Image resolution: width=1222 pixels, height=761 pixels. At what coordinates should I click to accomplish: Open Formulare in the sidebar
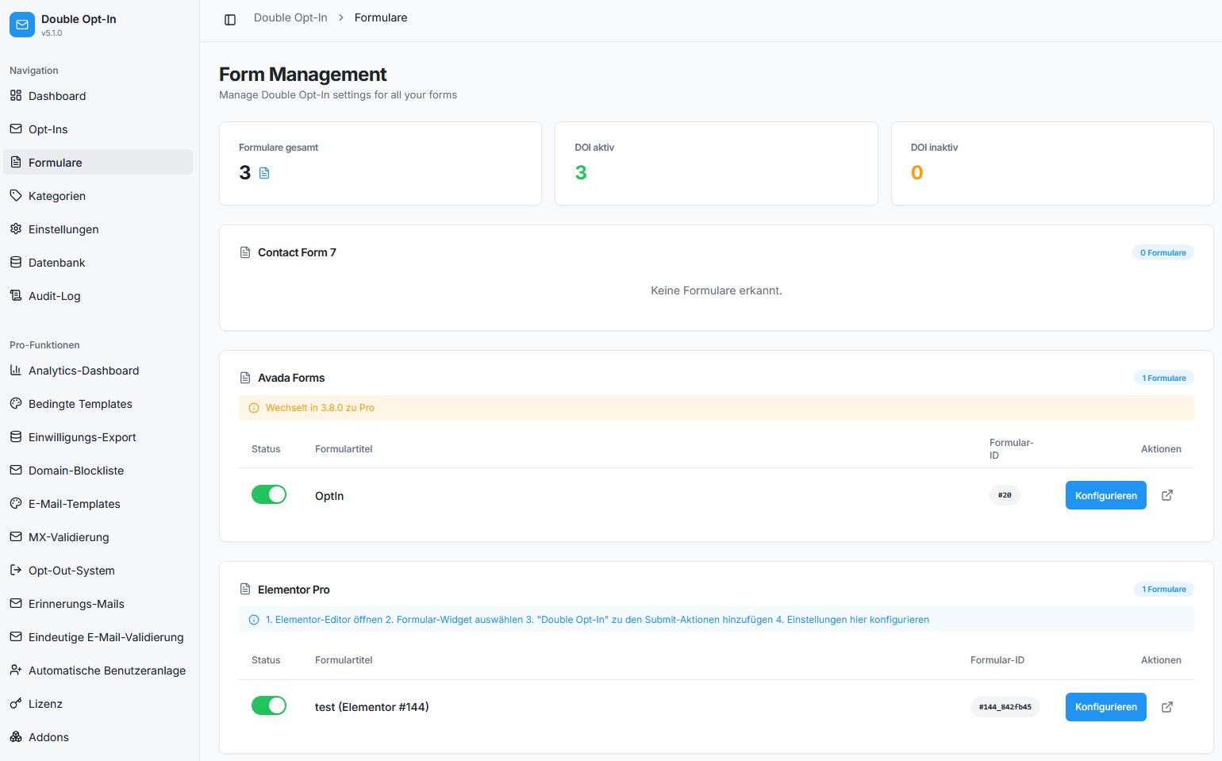click(x=98, y=162)
